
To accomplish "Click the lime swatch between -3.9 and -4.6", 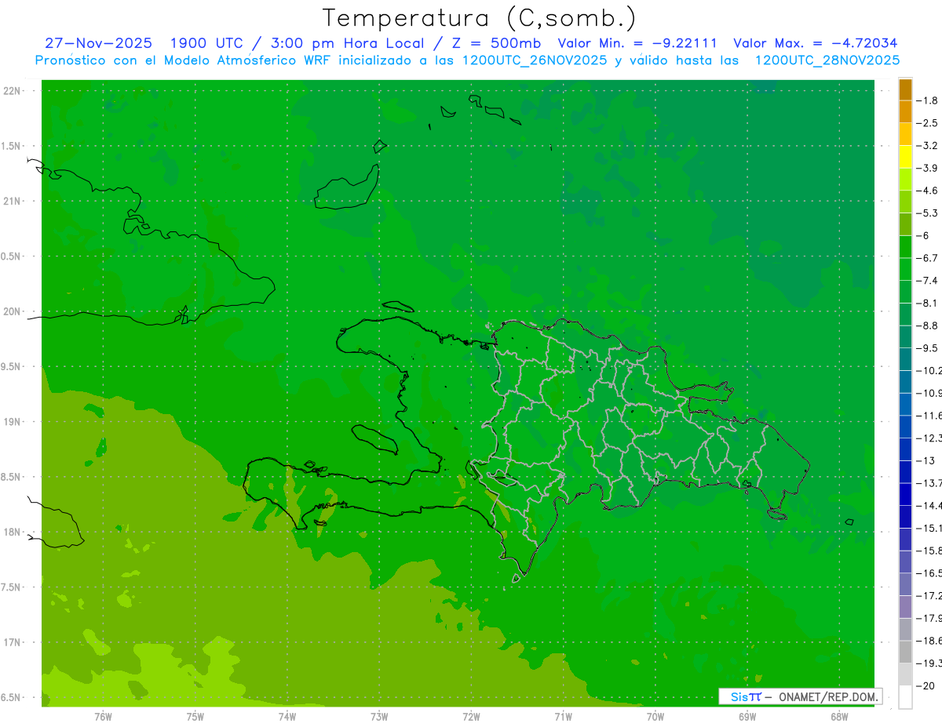I will [x=905, y=180].
